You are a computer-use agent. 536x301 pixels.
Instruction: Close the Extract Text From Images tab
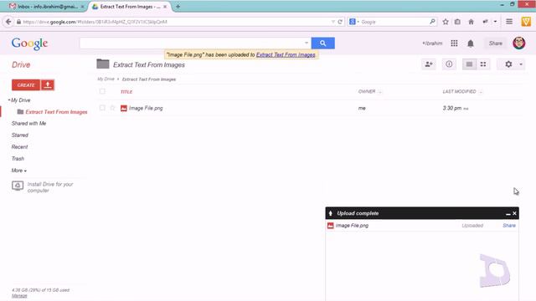[x=165, y=7]
